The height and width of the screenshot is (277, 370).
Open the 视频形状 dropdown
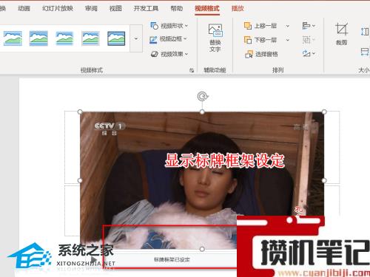coord(169,26)
